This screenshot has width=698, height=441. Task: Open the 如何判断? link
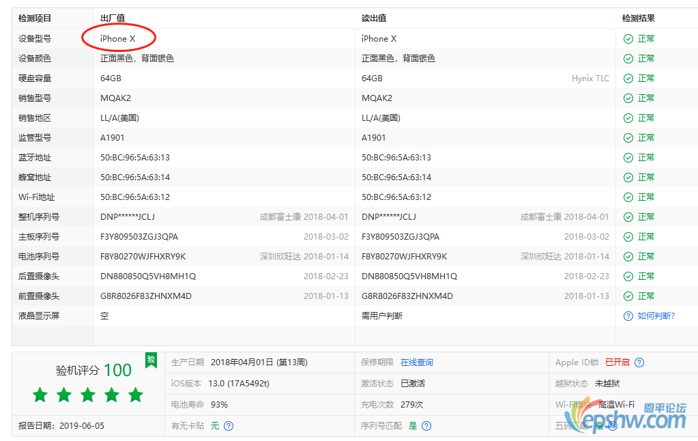coord(656,316)
